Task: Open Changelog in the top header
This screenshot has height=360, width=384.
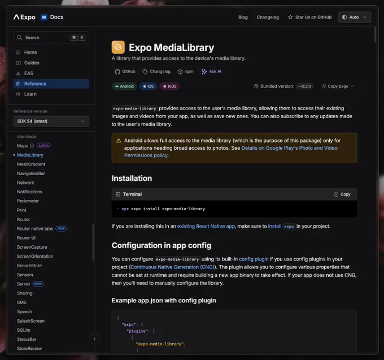Action: point(268,17)
